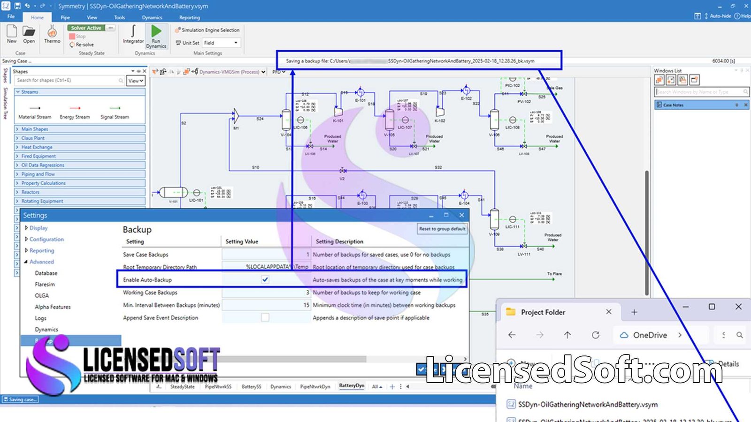Select Alpha Features in Settings tree

coord(53,307)
